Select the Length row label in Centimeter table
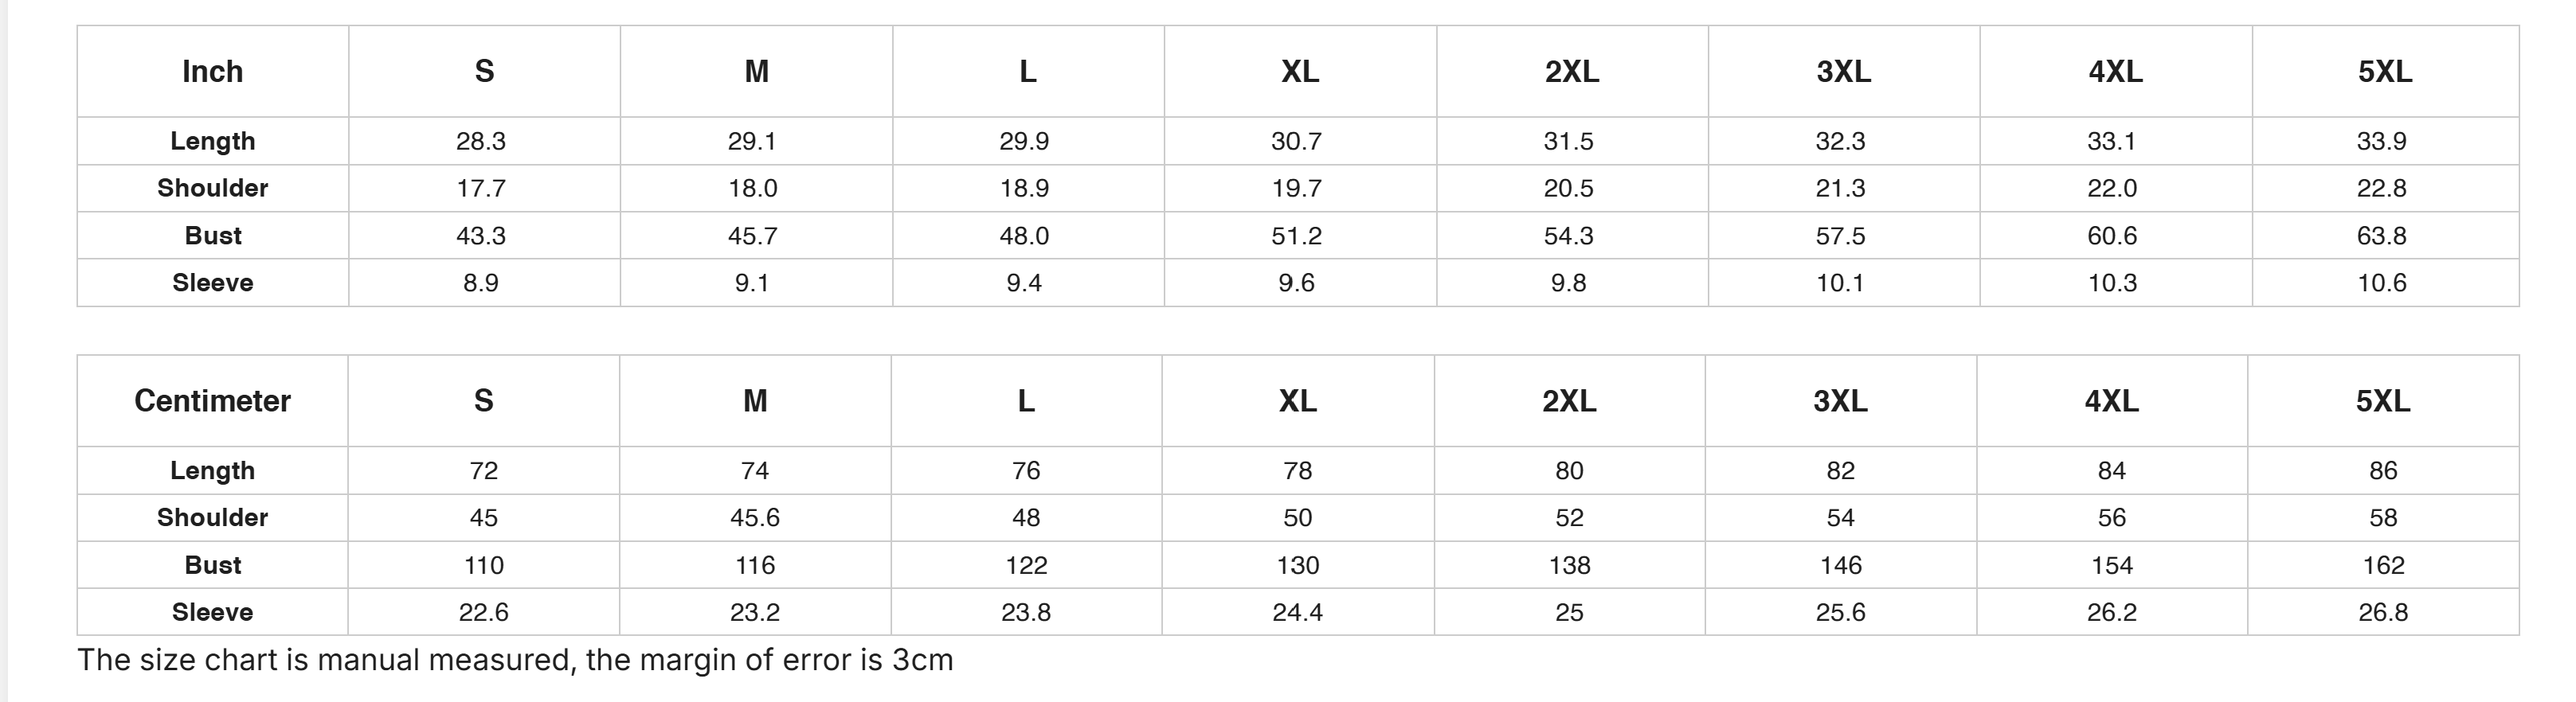Viewport: 2576px width, 702px height. pos(212,470)
